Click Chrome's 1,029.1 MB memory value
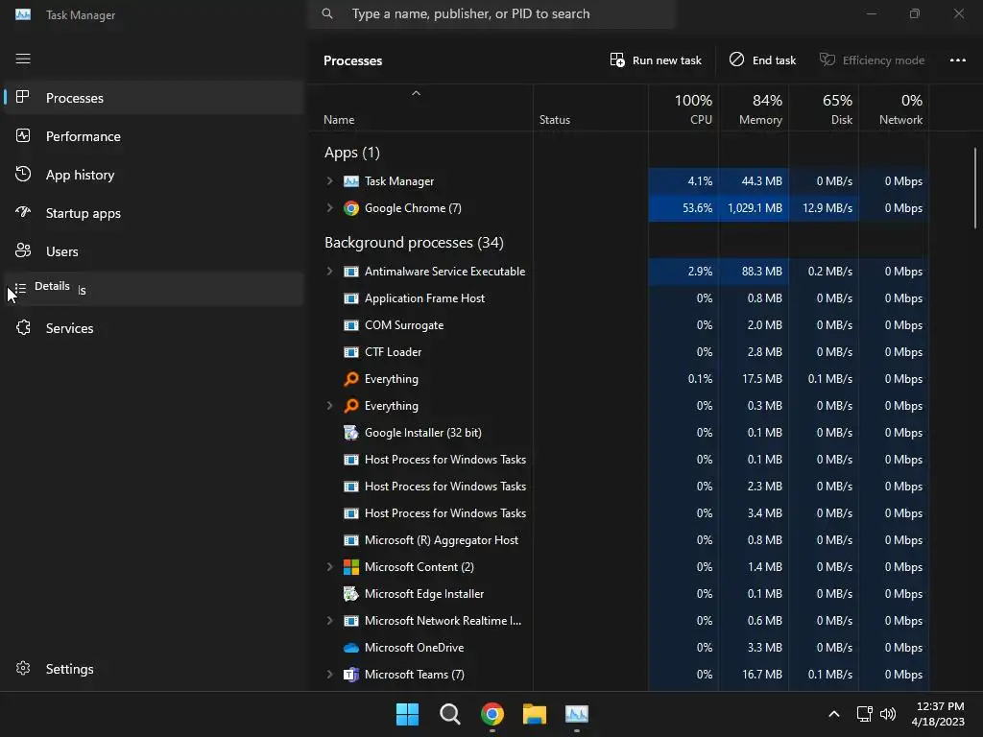 click(755, 208)
